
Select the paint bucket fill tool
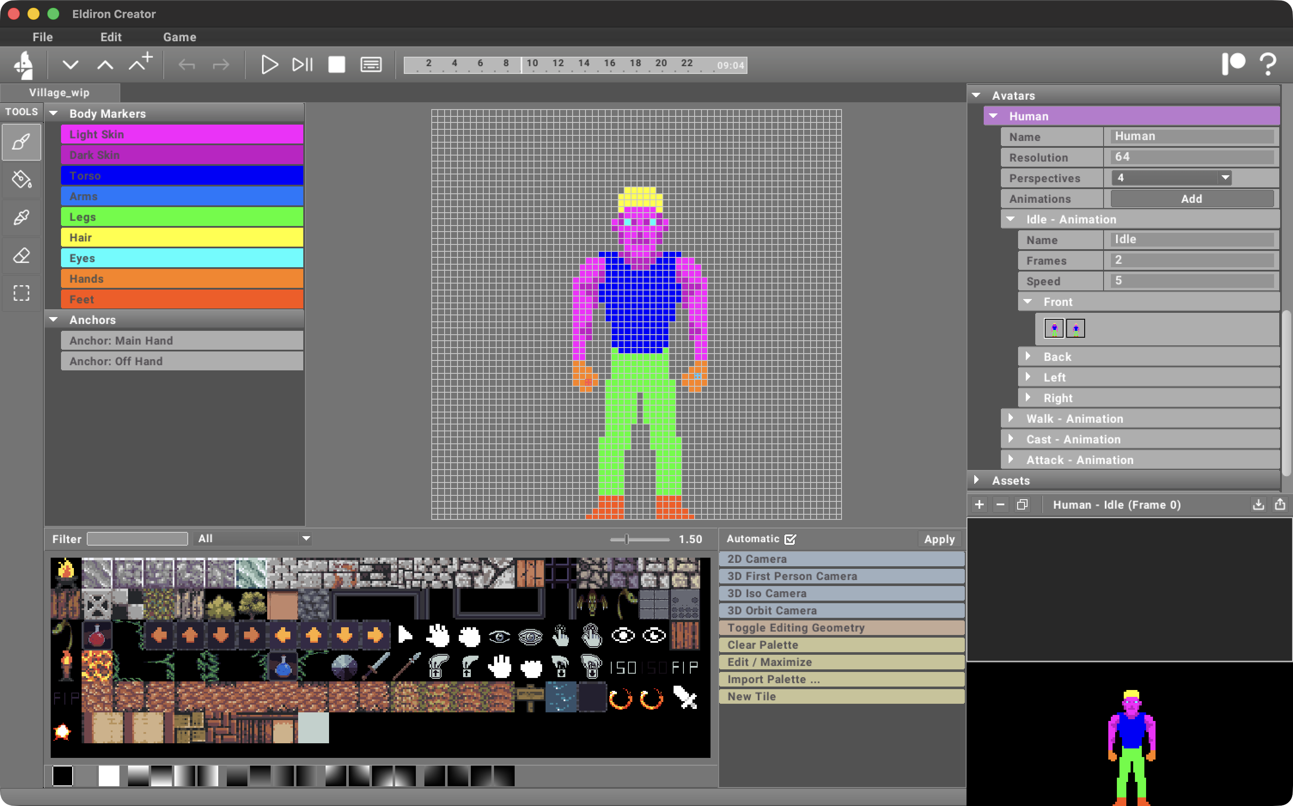click(x=21, y=180)
